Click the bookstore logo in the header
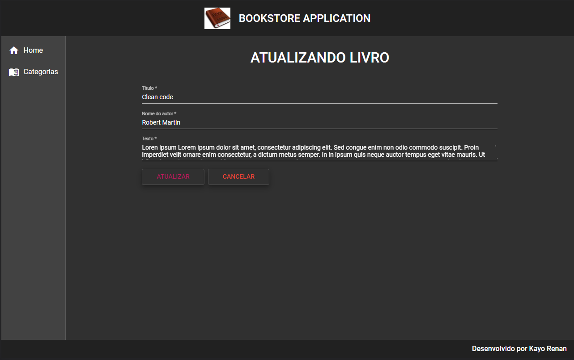Image resolution: width=574 pixels, height=360 pixels. 217,18
